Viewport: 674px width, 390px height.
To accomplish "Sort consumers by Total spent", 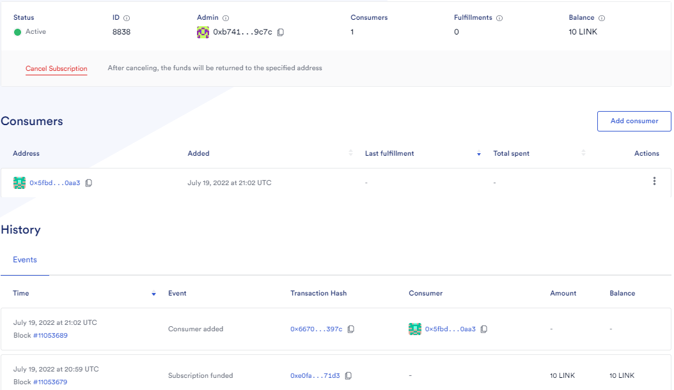I will 583,153.
